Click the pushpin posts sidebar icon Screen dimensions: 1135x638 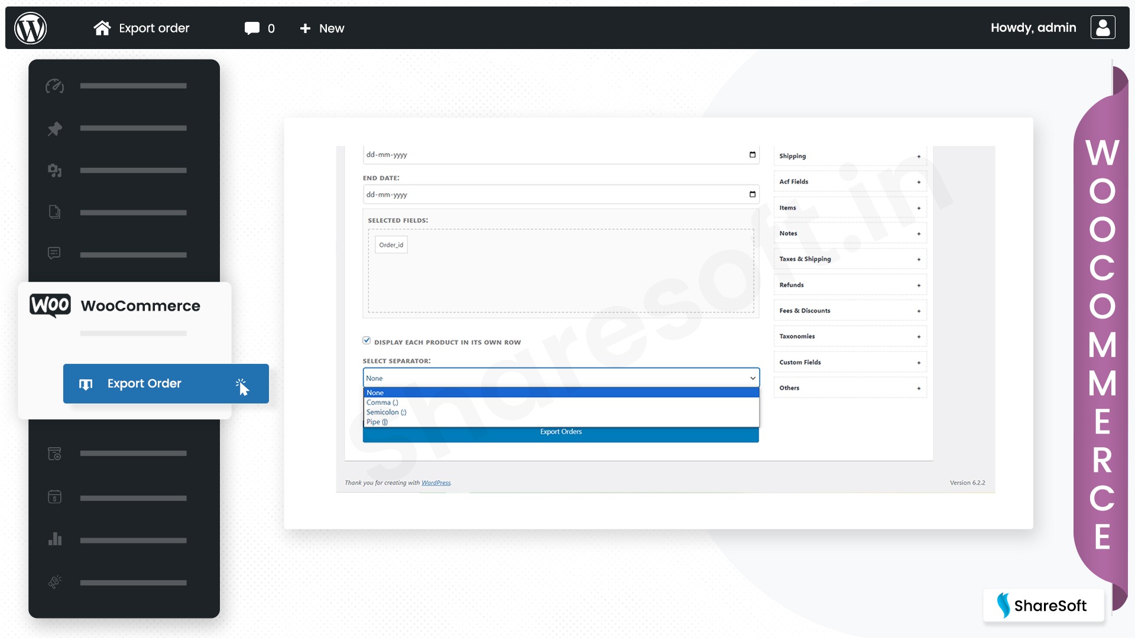[55, 129]
